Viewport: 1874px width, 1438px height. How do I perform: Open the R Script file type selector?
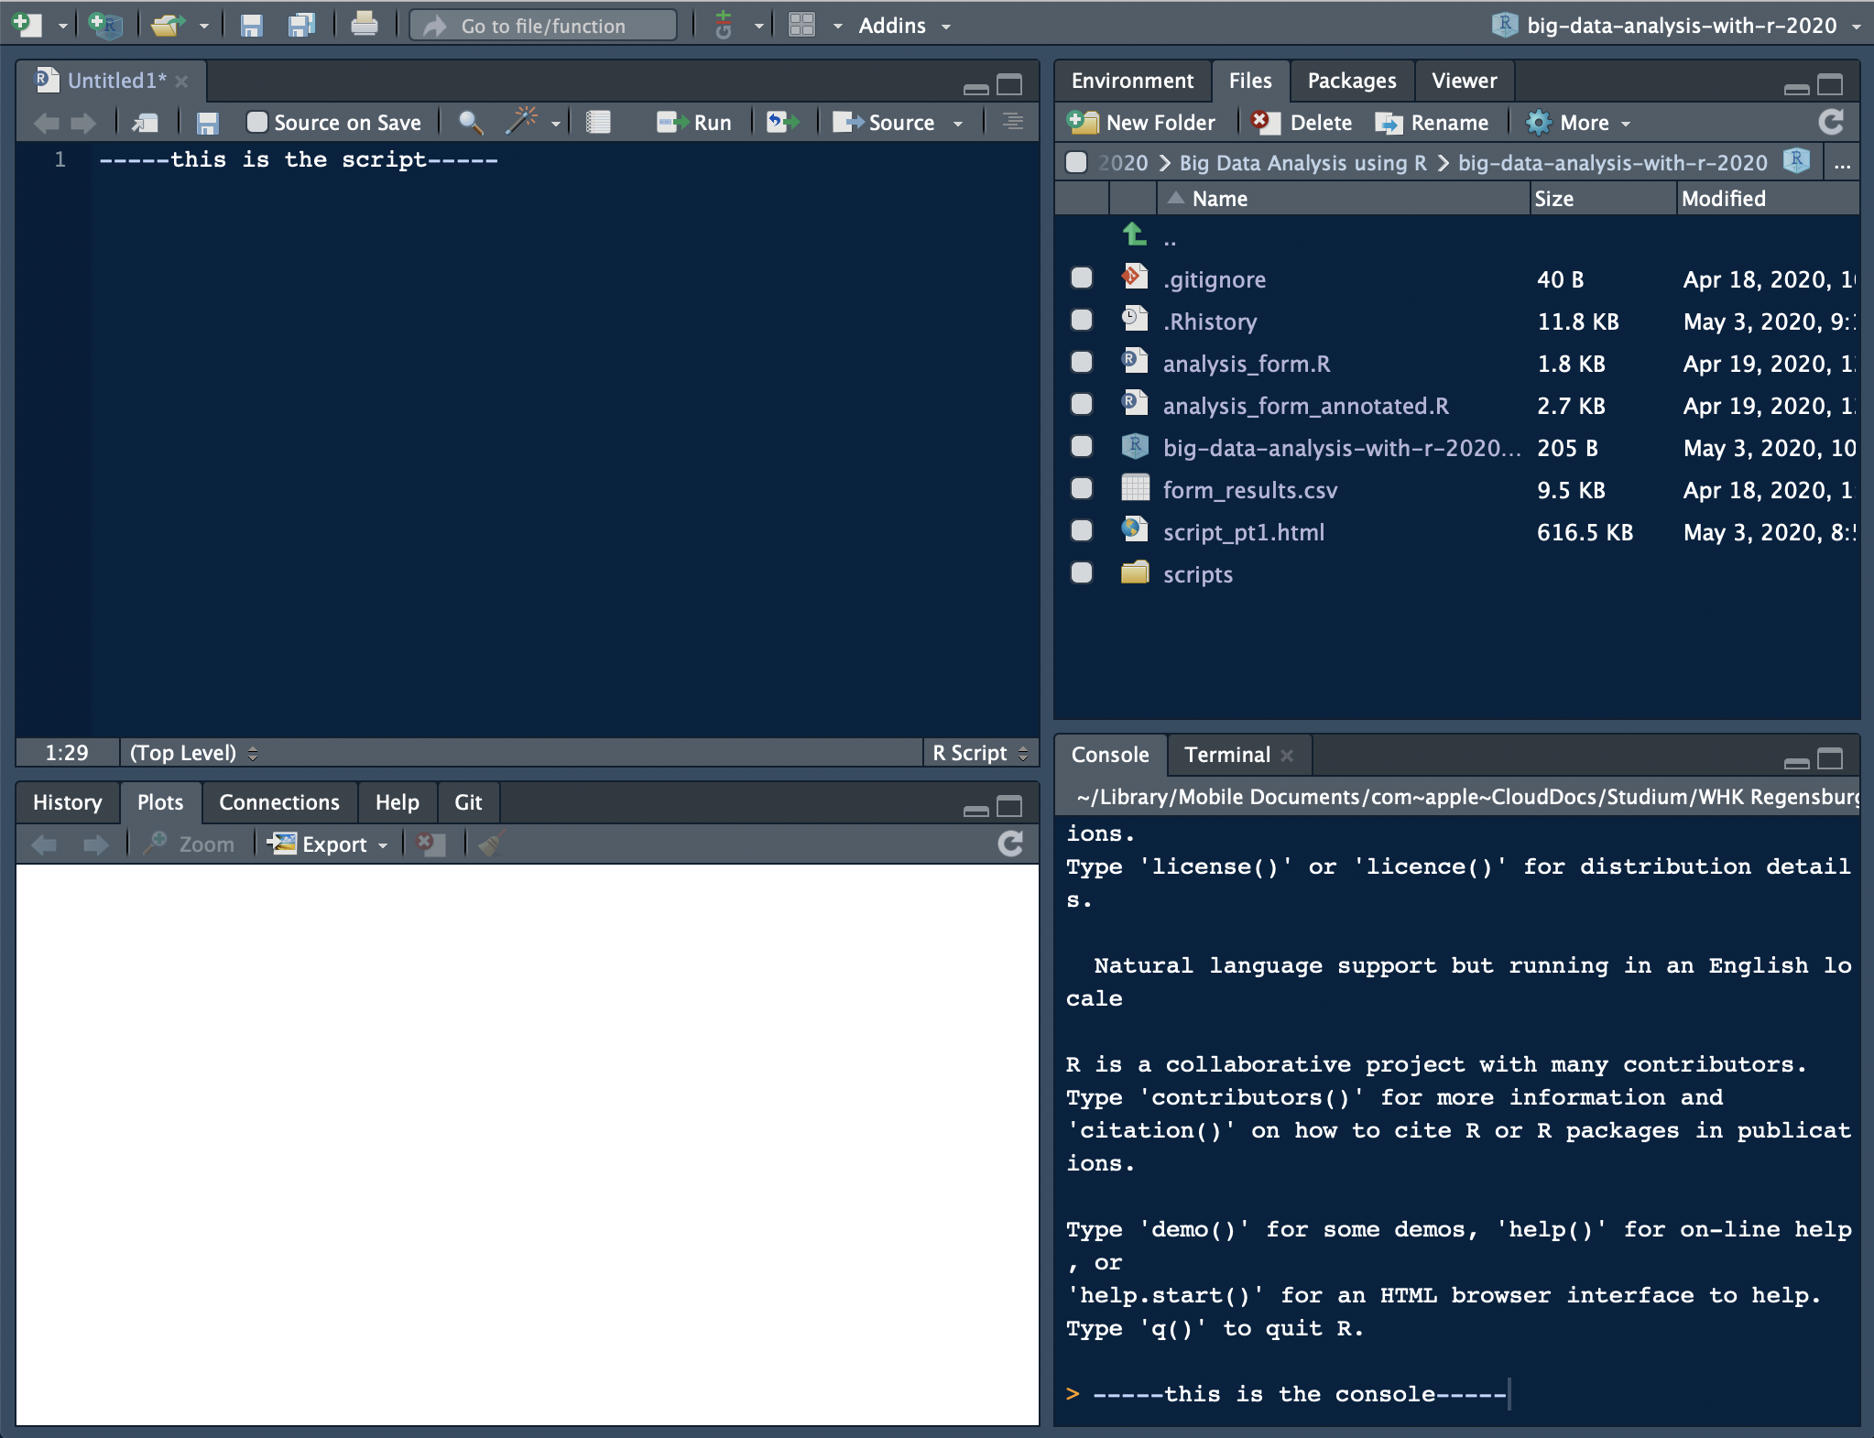(x=980, y=753)
